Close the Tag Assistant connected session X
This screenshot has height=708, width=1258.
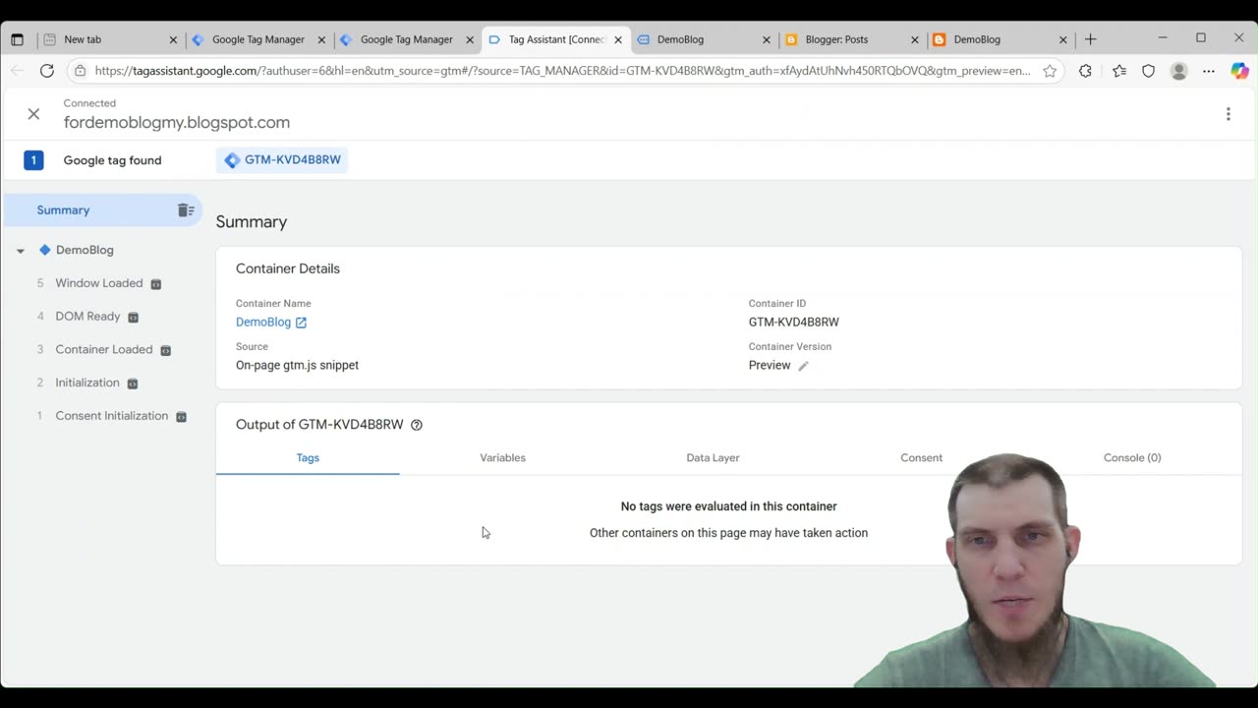(x=33, y=114)
